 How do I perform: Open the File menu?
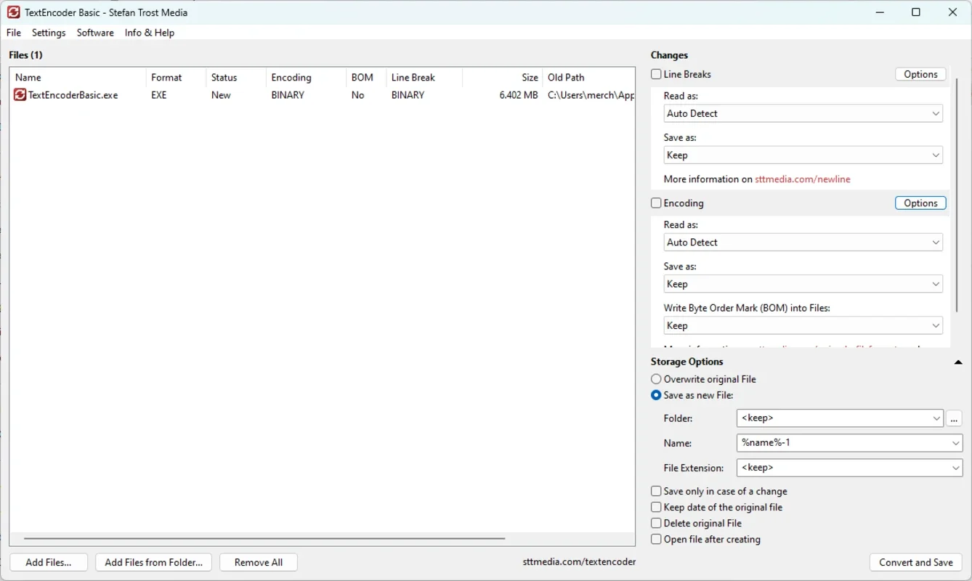14,33
